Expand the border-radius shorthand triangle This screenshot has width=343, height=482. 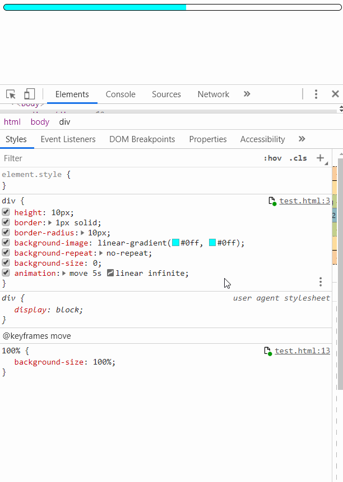coord(84,233)
